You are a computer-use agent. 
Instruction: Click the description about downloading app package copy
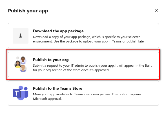pos(89,39)
